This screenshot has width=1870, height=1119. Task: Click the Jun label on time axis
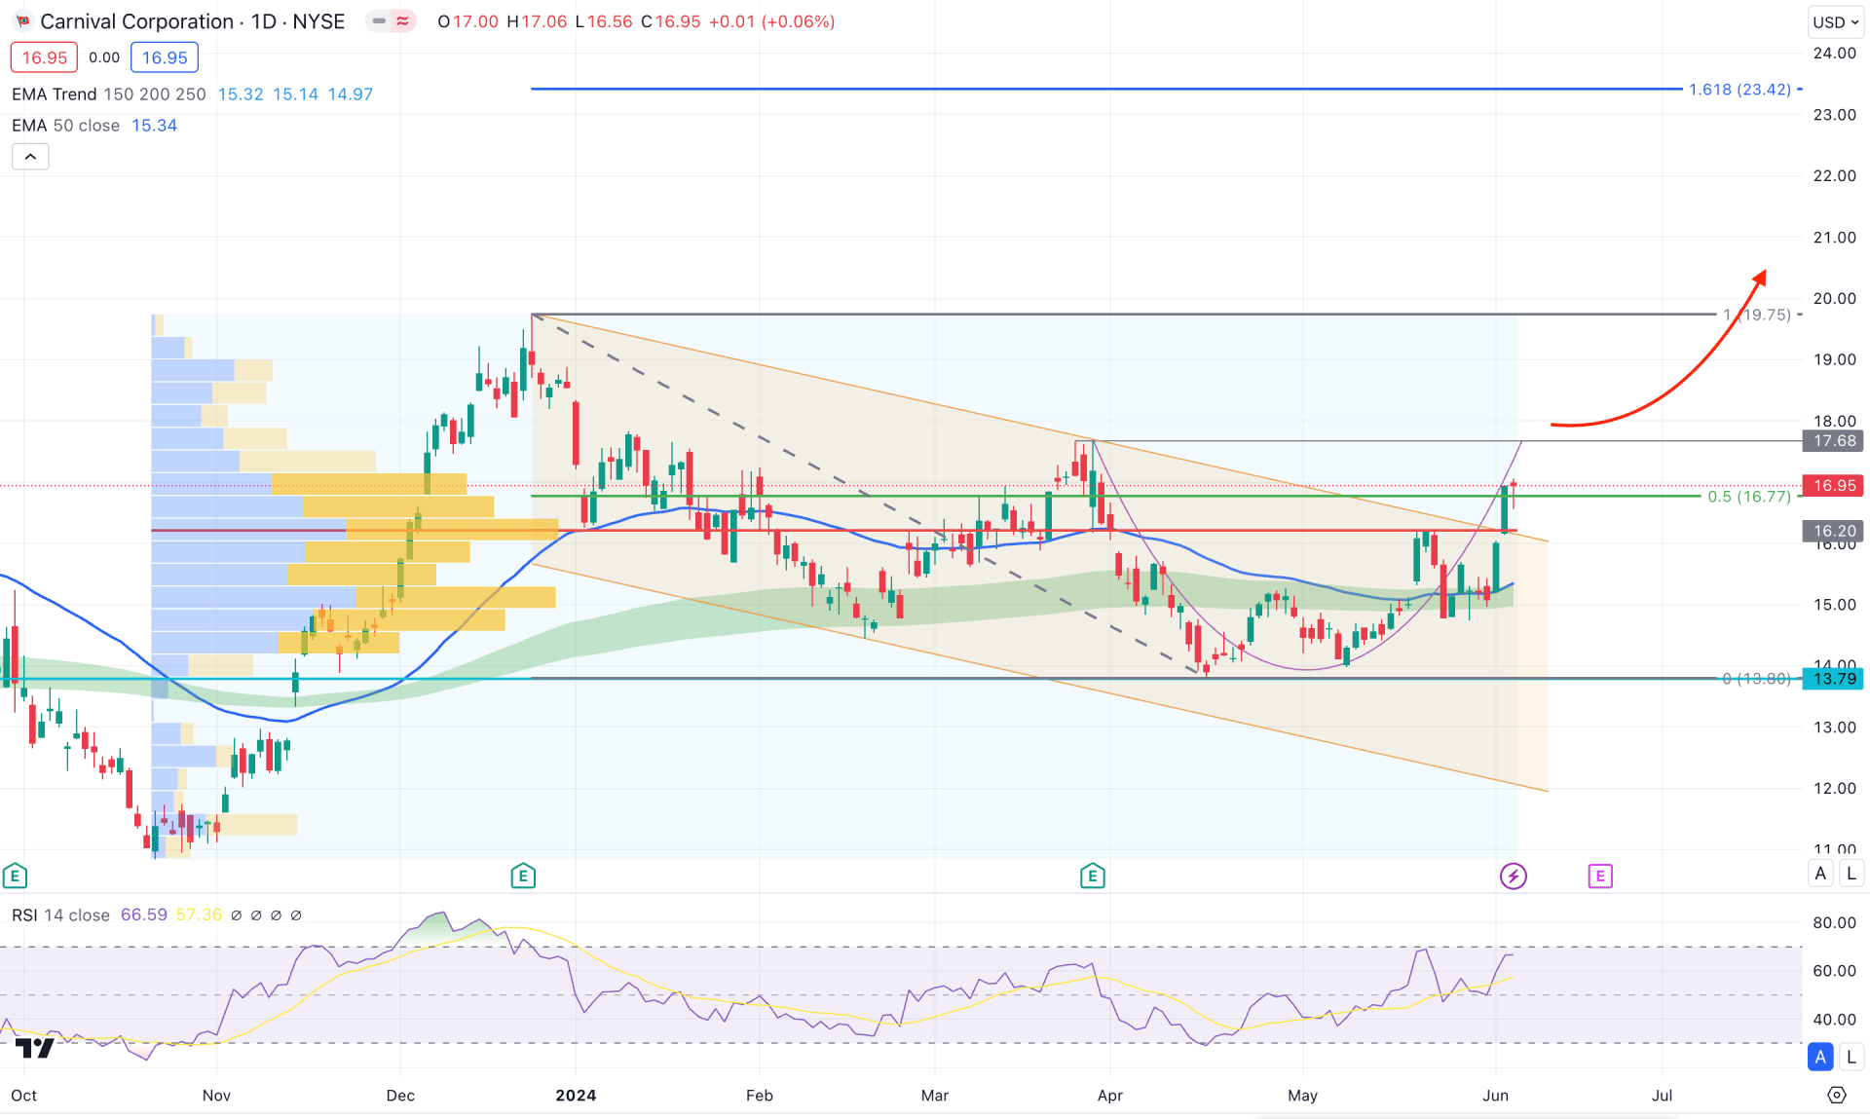tap(1496, 1096)
